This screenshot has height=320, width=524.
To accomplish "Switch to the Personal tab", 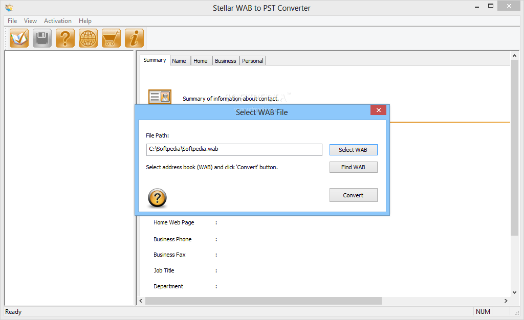I will (x=253, y=61).
